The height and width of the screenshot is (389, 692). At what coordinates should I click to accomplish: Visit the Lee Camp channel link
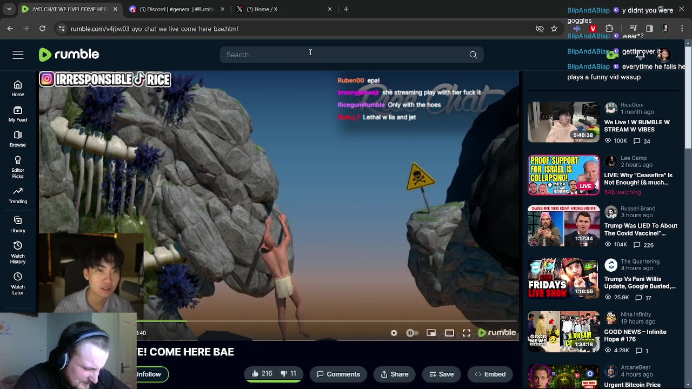coord(634,158)
